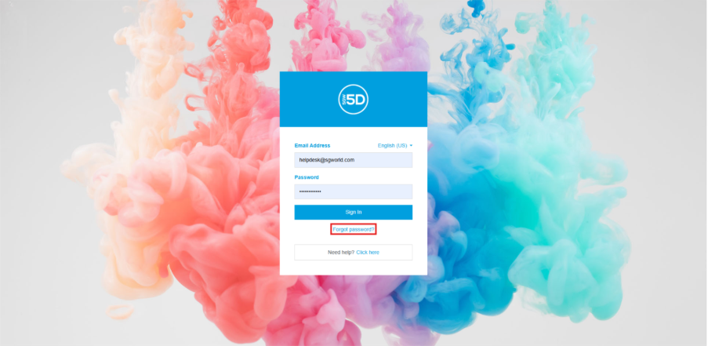Place cursor in helpdesk@sgworld.com text
708x346 pixels.
pos(326,160)
